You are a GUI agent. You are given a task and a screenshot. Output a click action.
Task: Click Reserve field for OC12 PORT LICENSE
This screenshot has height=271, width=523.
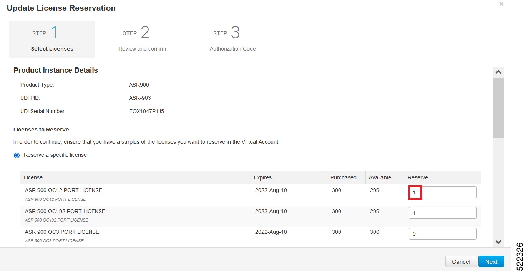[x=442, y=192]
